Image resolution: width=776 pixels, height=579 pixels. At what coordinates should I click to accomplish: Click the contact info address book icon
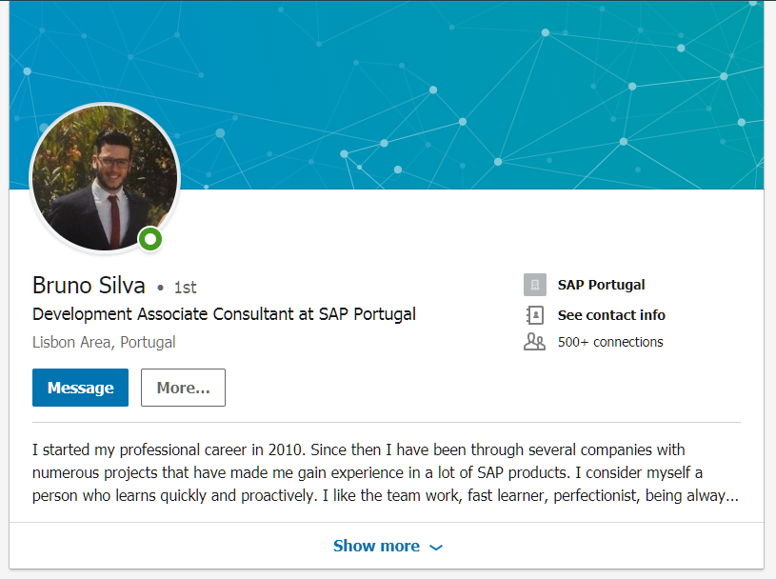click(x=534, y=315)
